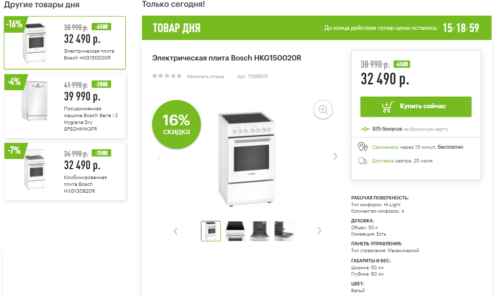
Task: Open the Самовывоз pickup link
Action: tap(385, 147)
